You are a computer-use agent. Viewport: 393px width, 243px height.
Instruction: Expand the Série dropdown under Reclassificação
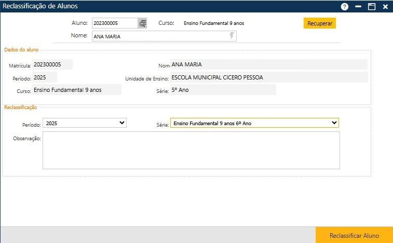coord(254,123)
